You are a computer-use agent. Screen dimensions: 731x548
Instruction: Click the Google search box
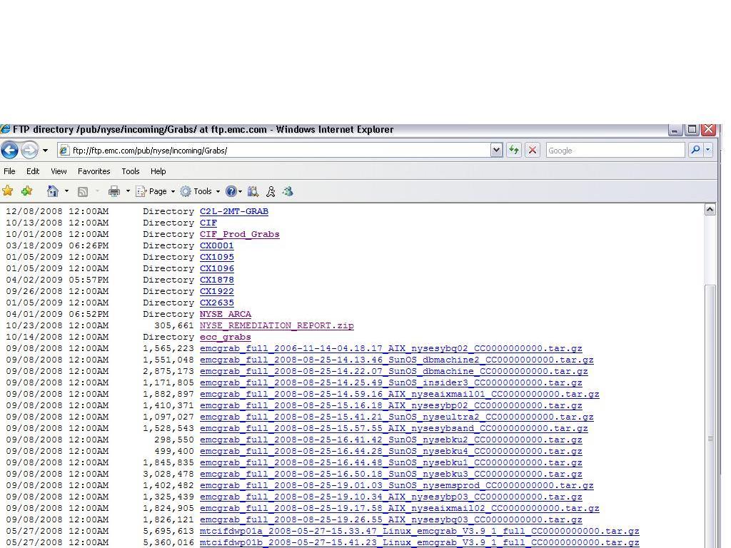point(615,151)
